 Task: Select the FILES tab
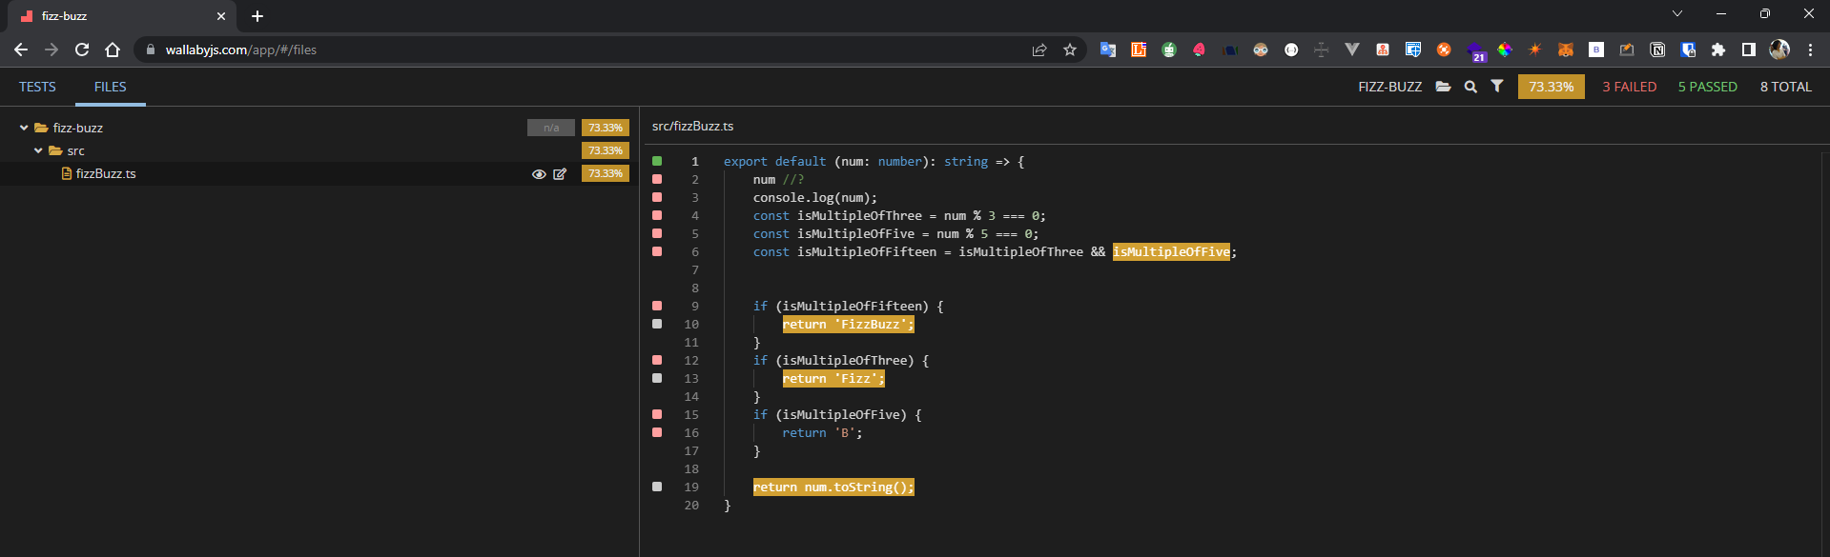[x=110, y=87]
